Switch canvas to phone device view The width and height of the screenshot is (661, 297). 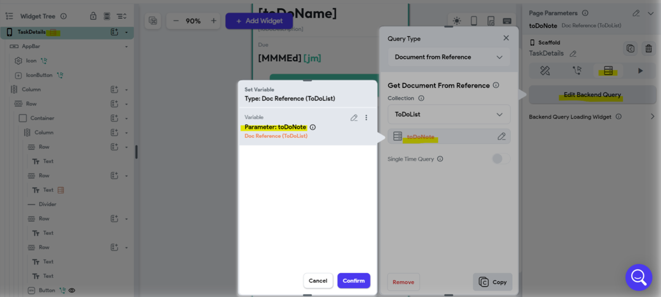[474, 21]
